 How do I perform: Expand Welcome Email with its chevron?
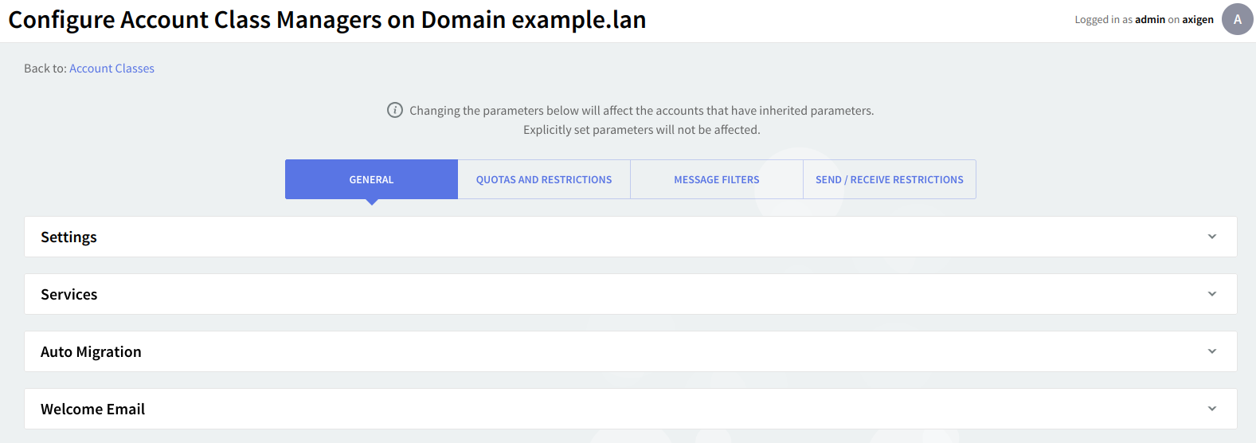[x=1211, y=409]
